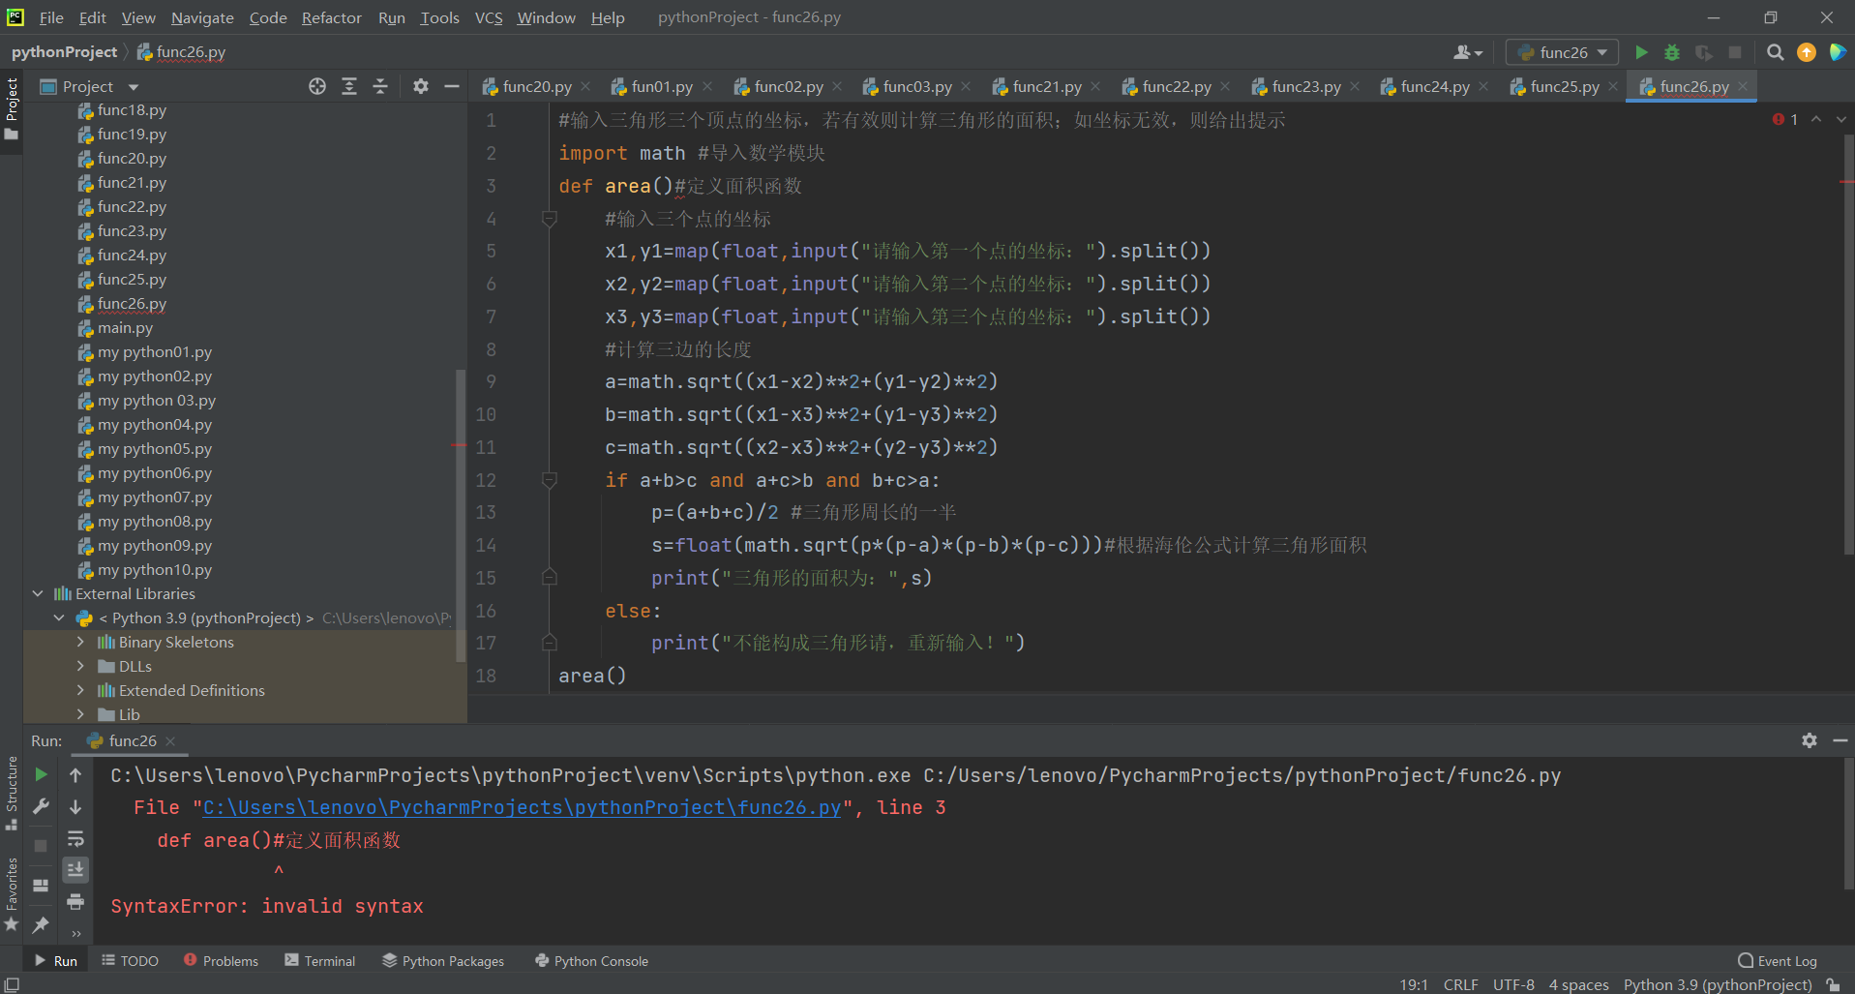Open func26 run configuration dropdown

click(1563, 52)
